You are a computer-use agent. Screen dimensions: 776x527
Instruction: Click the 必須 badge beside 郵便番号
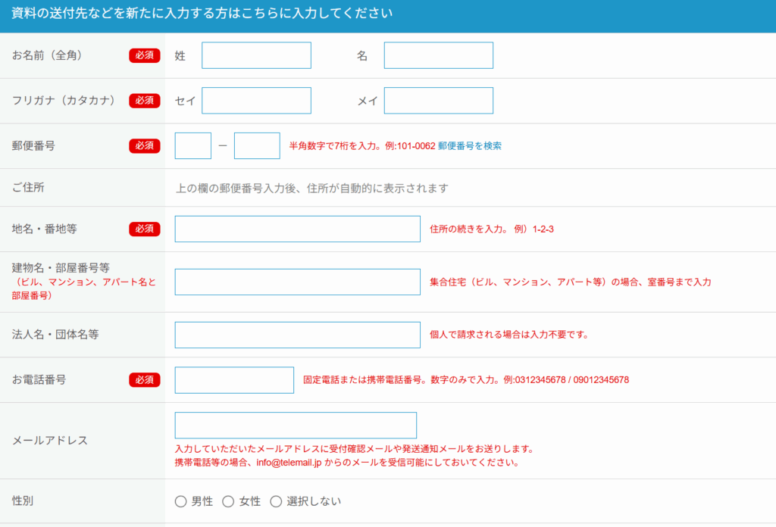point(144,145)
